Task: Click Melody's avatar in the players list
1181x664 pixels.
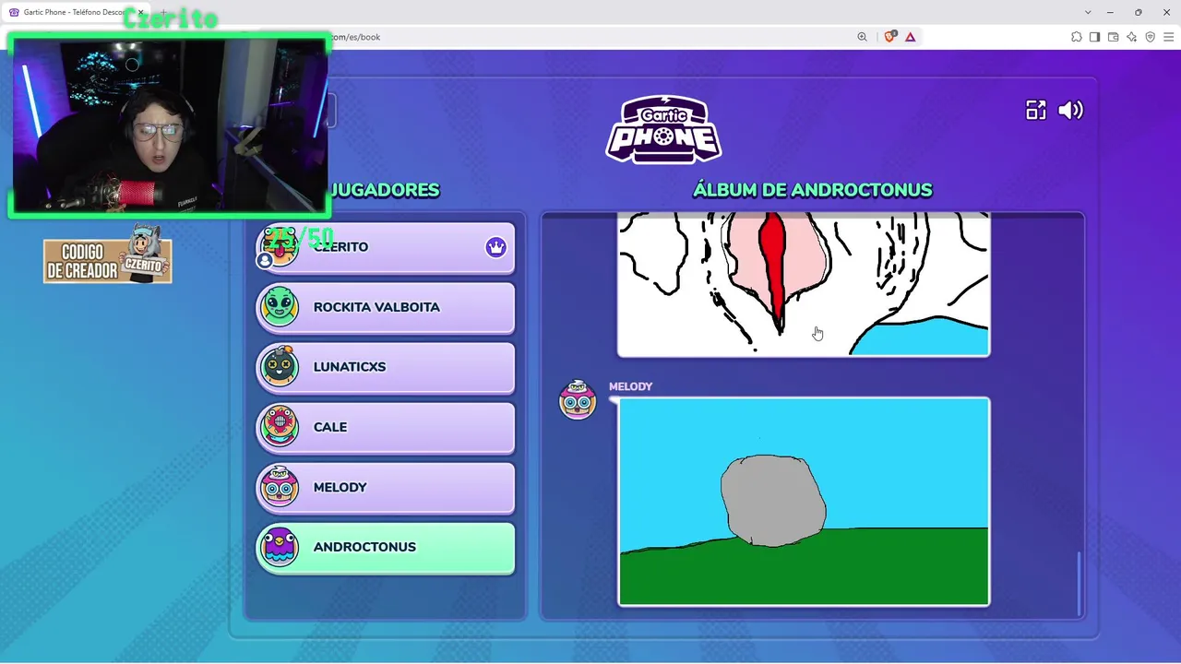Action: tap(279, 486)
